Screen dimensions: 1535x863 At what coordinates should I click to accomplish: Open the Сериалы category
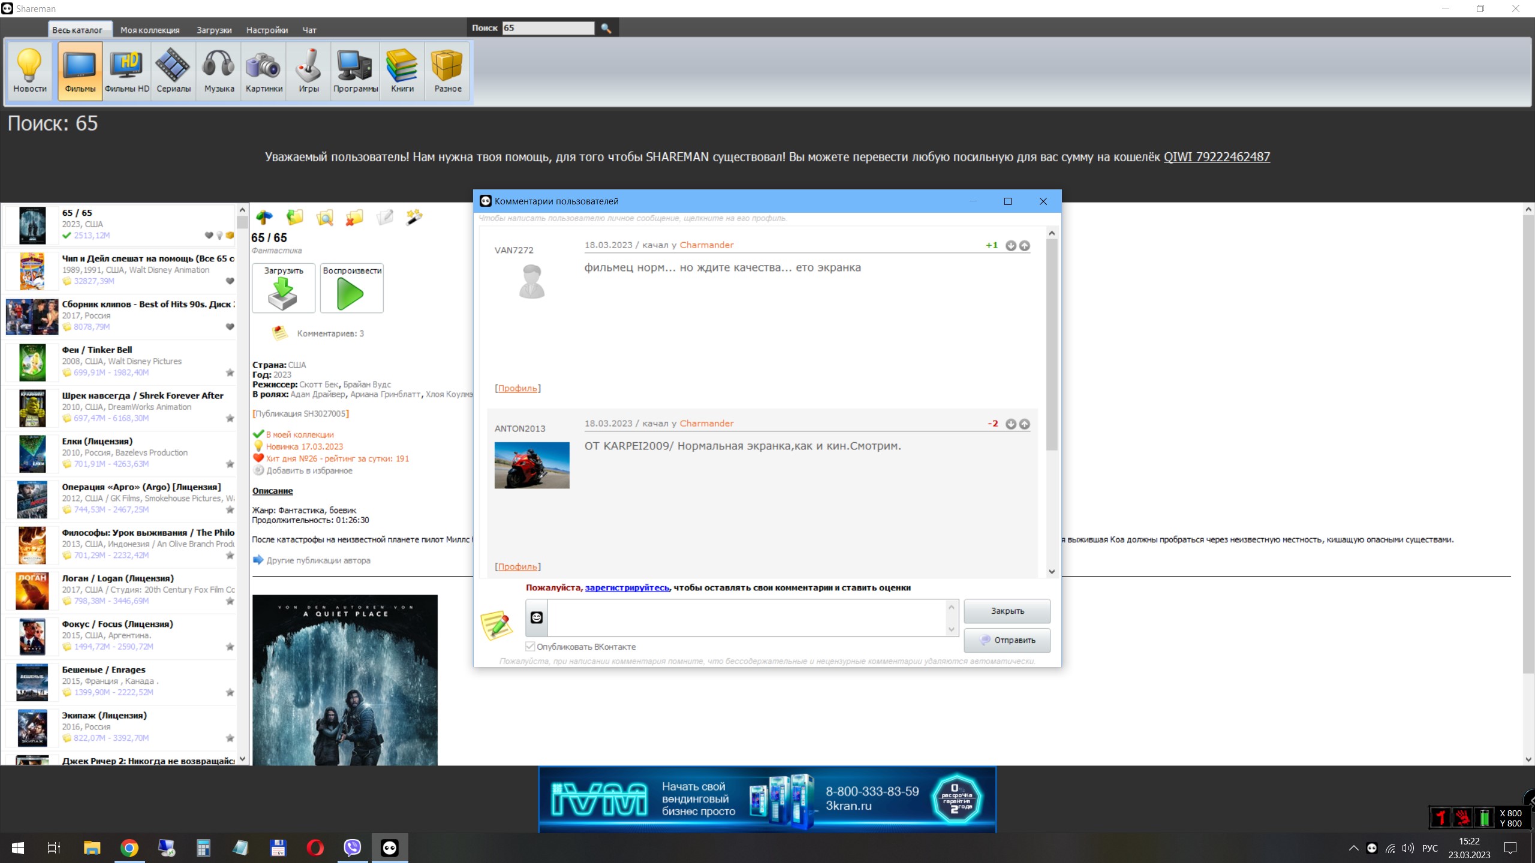173,71
